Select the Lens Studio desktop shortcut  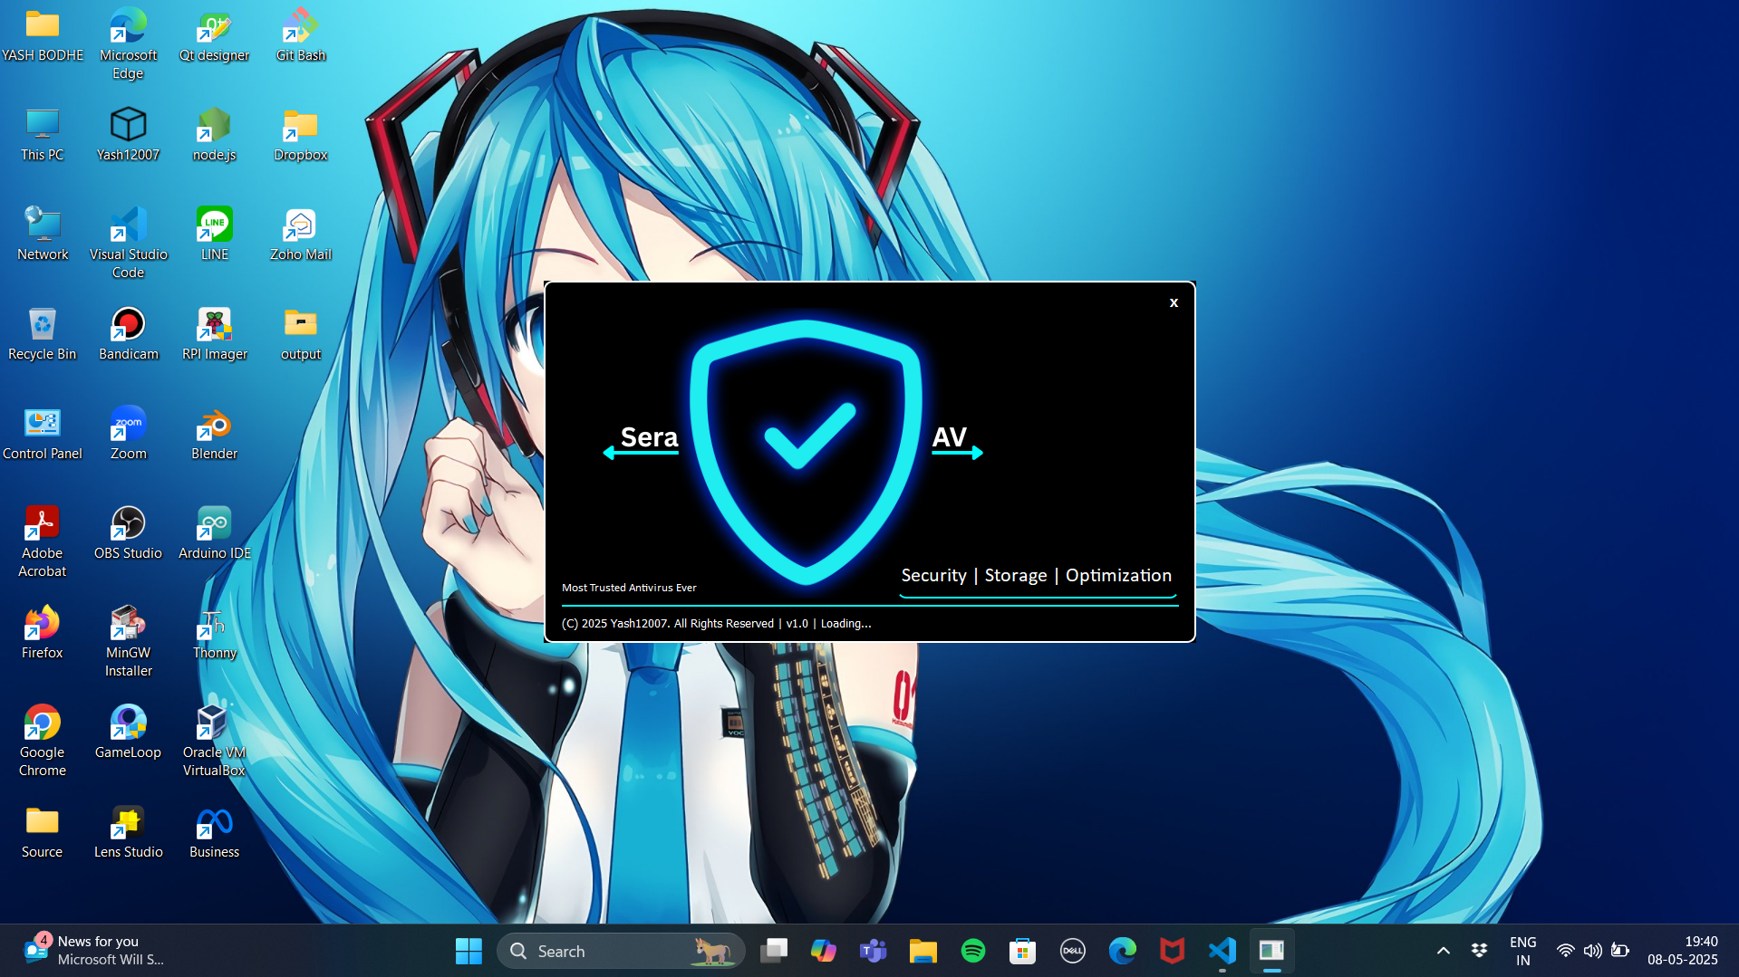tap(128, 833)
